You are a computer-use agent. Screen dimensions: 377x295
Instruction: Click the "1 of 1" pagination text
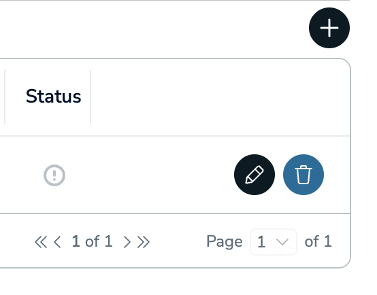click(x=92, y=241)
